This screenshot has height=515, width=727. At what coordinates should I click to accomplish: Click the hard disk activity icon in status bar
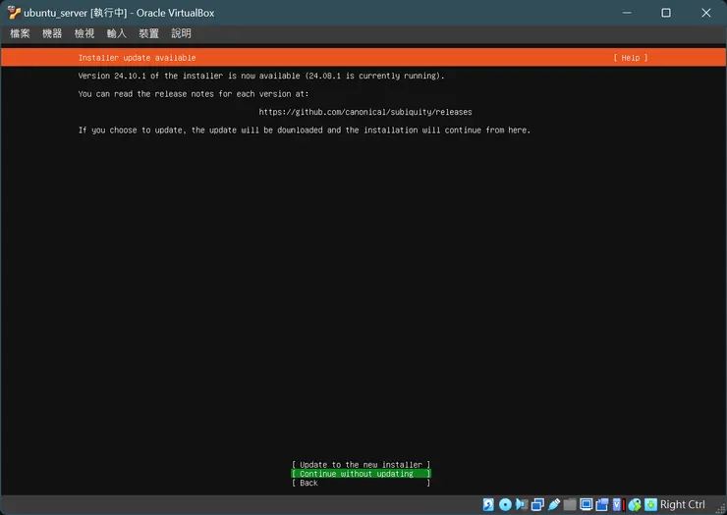[488, 504]
